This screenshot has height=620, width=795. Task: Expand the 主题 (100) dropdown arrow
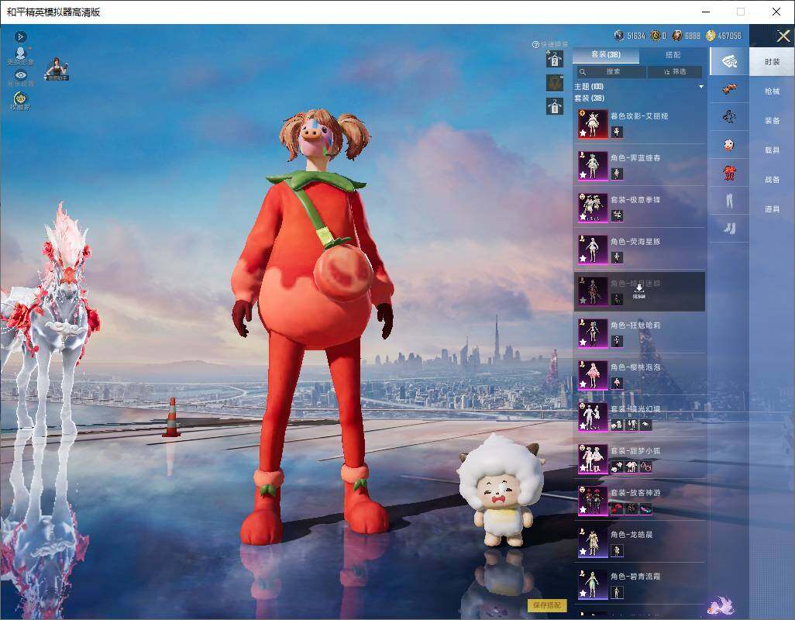click(x=701, y=87)
